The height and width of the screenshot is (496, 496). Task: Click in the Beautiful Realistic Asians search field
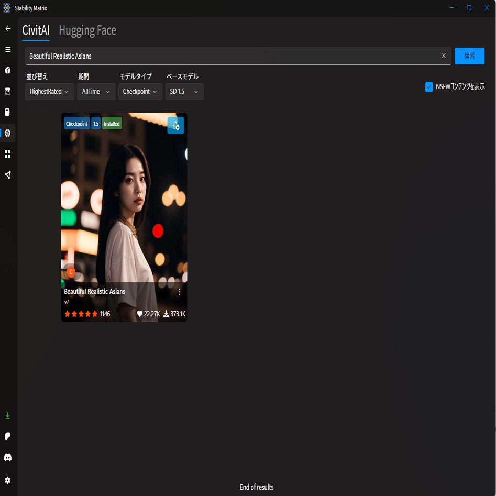coord(238,56)
